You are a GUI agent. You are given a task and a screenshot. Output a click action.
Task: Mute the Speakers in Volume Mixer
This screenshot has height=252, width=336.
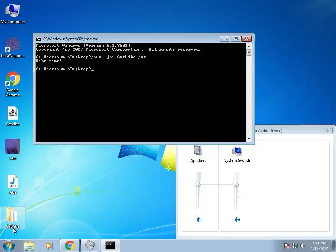199,220
